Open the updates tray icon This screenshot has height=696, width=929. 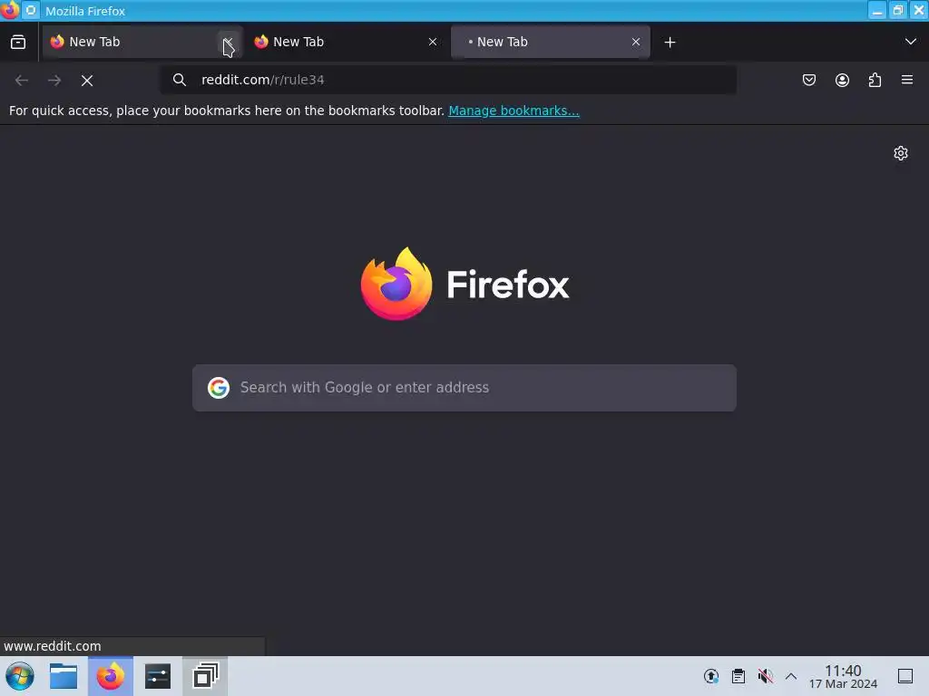[x=711, y=676]
